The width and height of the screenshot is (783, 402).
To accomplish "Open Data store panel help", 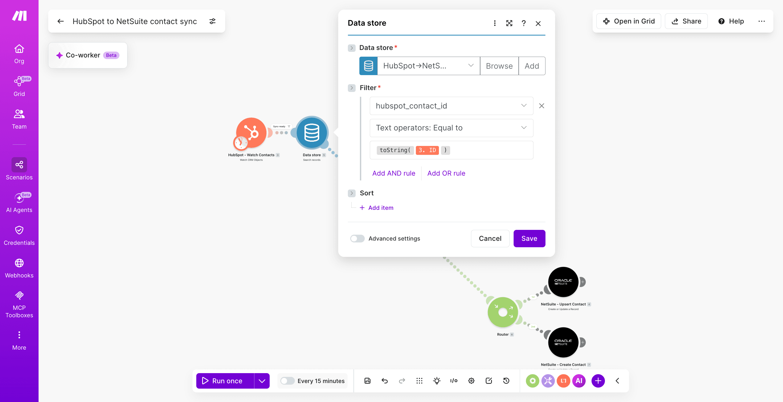I will click(x=524, y=23).
